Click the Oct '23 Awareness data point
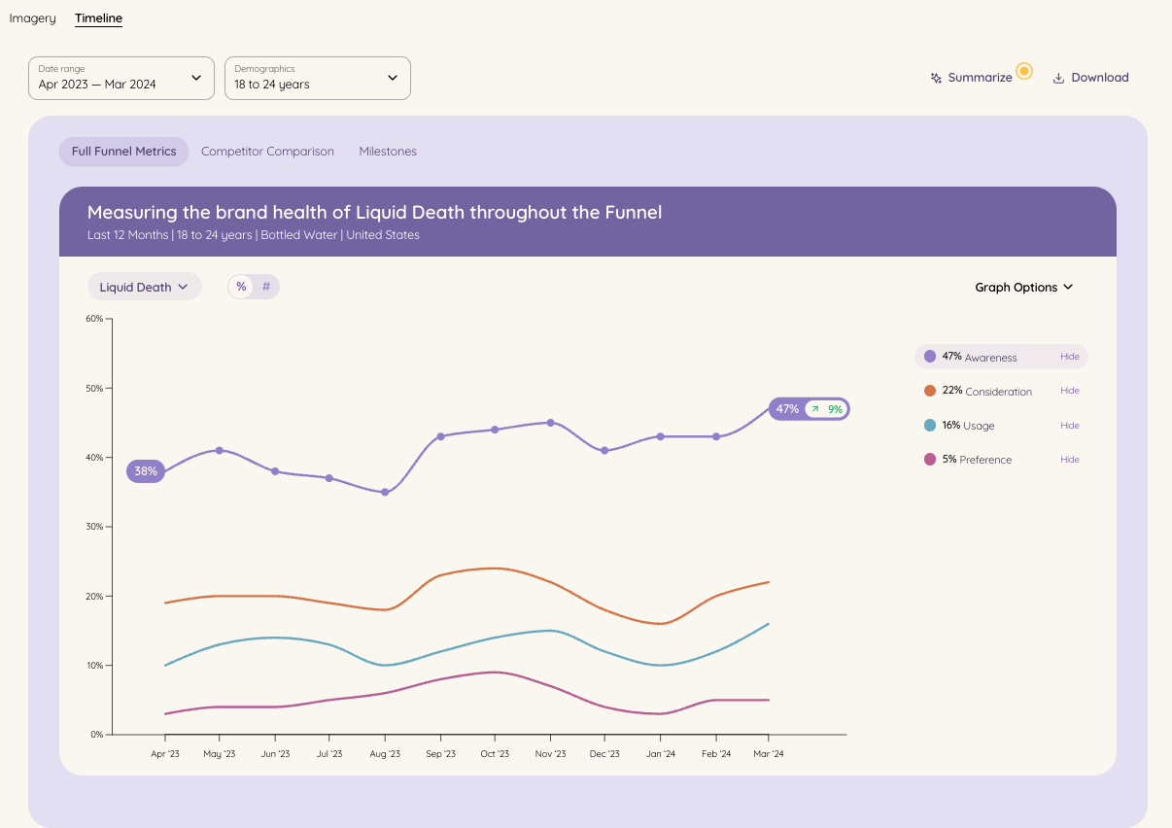This screenshot has height=828, width=1172. click(x=495, y=430)
